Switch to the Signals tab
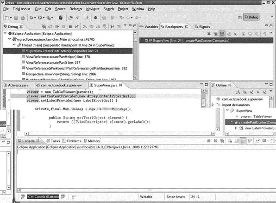The image size is (276, 203). point(202,27)
